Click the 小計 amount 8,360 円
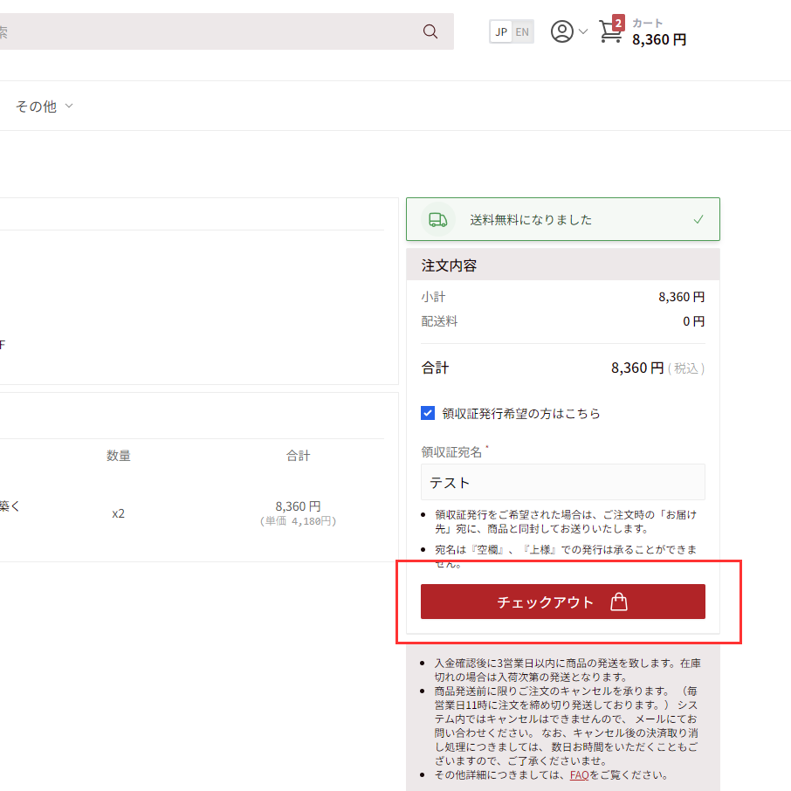Screen dimensions: 791x791 681,297
